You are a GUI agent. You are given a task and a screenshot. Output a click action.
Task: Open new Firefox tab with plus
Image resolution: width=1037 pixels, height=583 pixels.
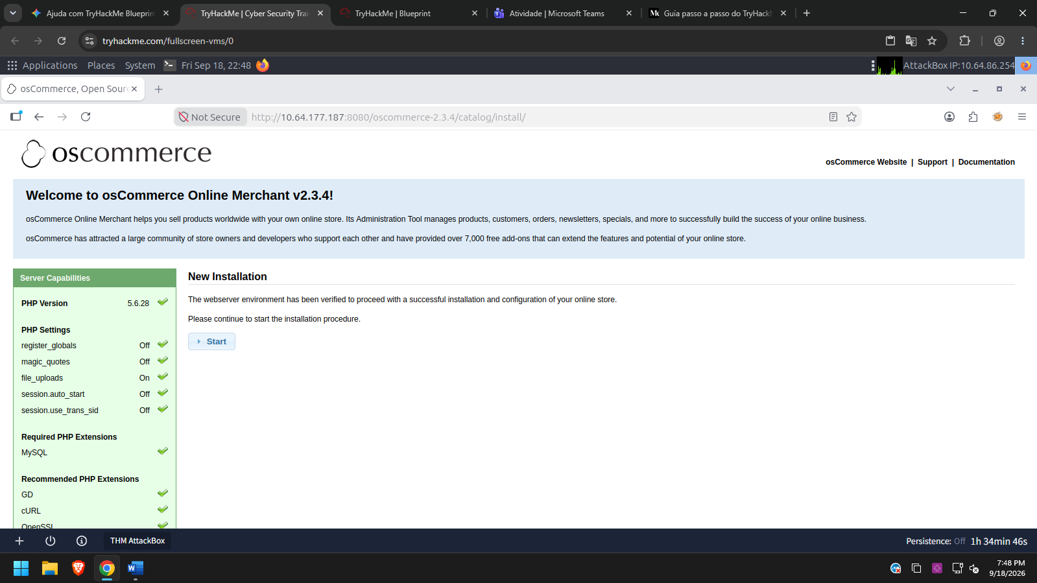coord(159,89)
